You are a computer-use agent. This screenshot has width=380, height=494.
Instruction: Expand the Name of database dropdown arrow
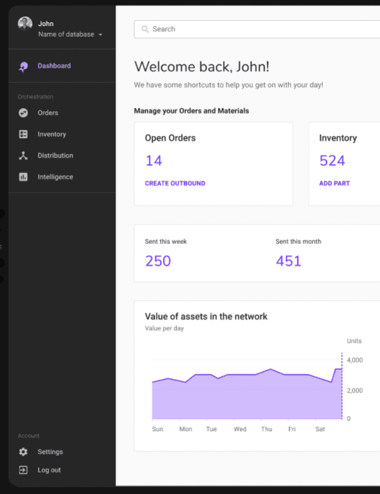(x=100, y=35)
